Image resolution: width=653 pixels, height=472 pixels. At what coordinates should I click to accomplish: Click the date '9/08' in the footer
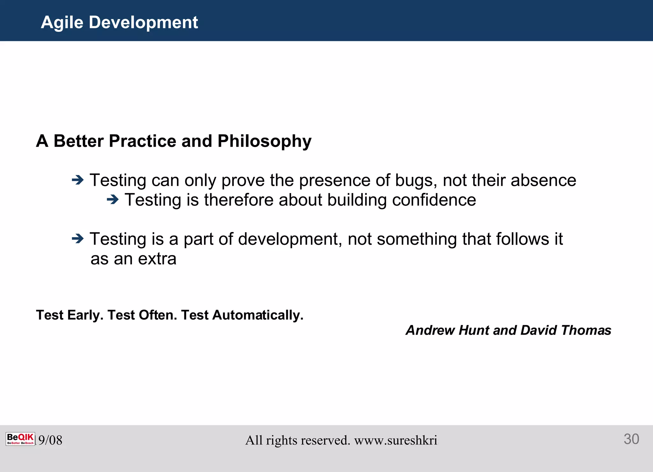click(50, 440)
